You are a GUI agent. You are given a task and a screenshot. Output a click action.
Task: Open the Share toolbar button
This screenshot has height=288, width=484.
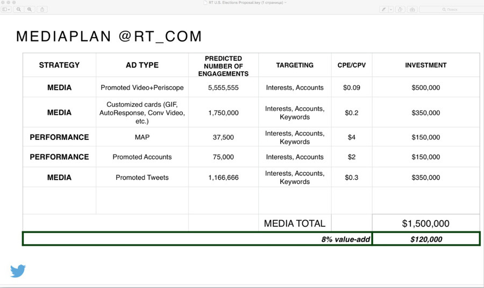[x=42, y=10]
